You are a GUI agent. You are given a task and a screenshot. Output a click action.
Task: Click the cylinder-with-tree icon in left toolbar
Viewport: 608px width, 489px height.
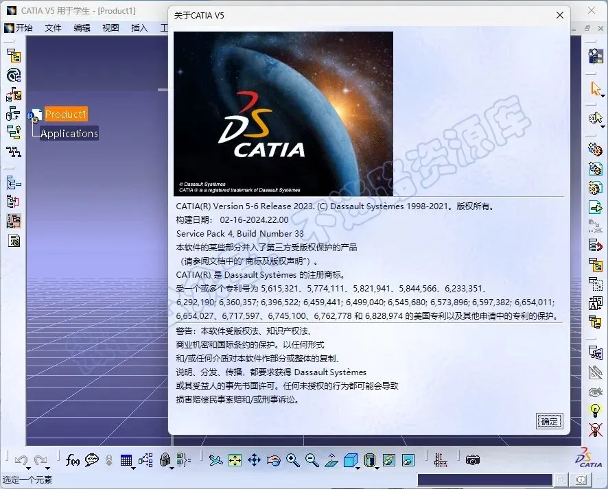tap(13, 114)
